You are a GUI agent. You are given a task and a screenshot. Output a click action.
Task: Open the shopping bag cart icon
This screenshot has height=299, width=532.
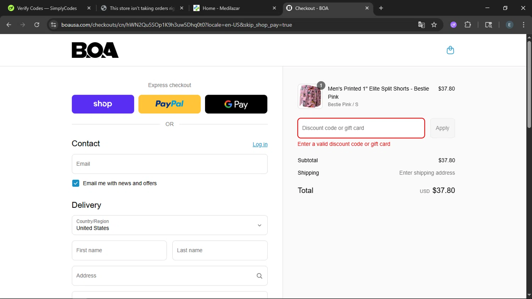coord(450,50)
